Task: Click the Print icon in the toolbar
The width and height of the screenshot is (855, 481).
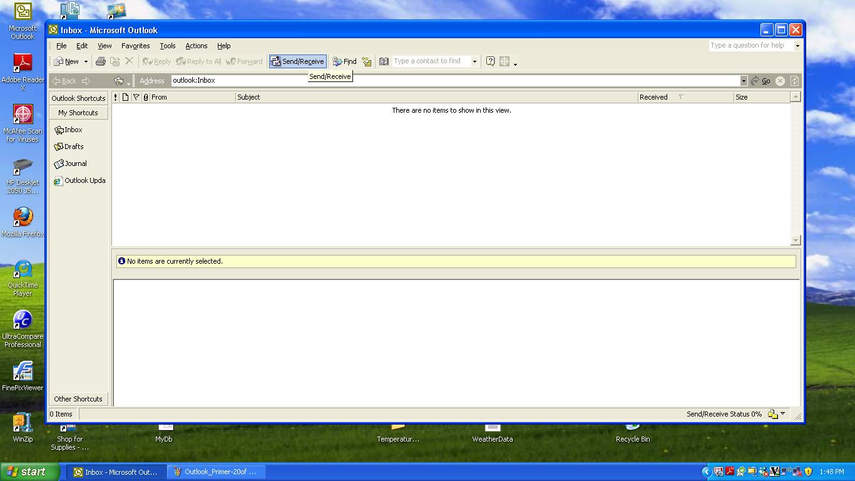Action: click(x=100, y=61)
